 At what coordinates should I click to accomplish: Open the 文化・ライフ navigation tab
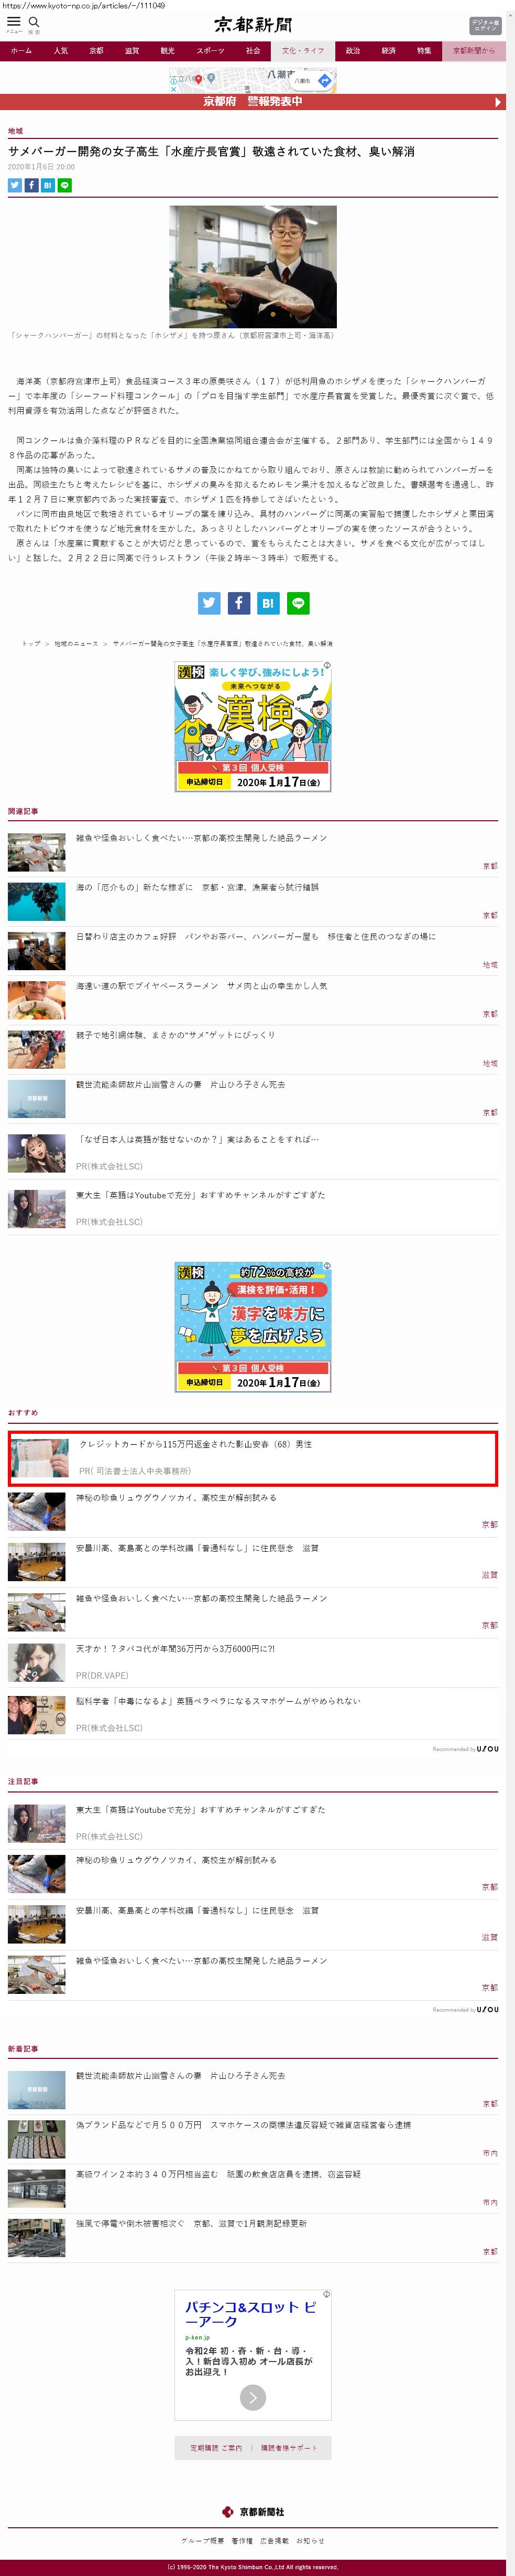pyautogui.click(x=302, y=50)
